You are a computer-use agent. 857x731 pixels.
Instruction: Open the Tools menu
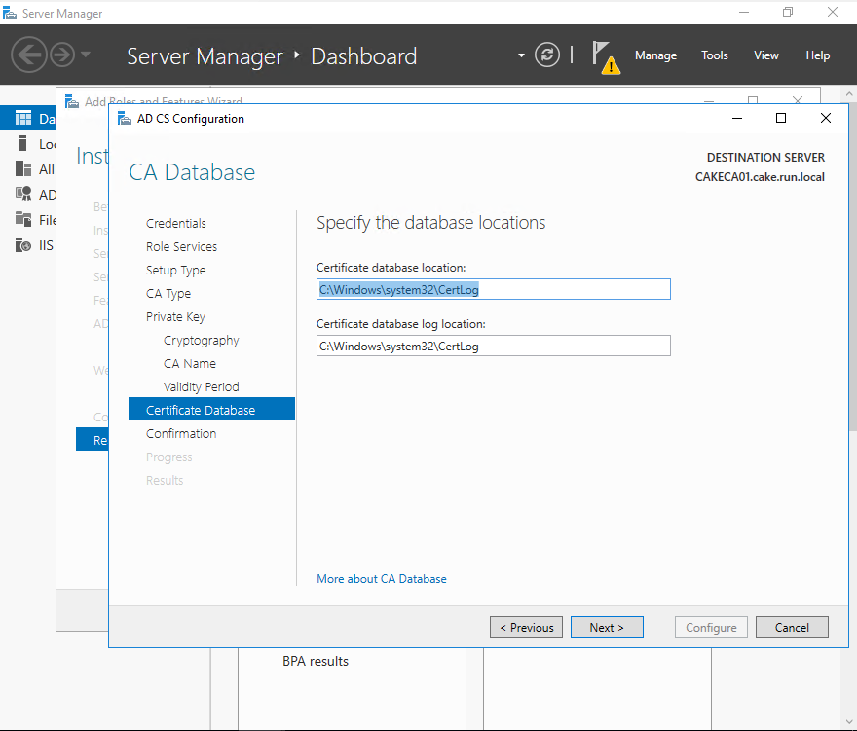pyautogui.click(x=715, y=55)
